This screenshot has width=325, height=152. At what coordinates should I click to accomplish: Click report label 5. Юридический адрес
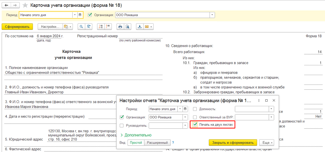[x=24, y=139]
